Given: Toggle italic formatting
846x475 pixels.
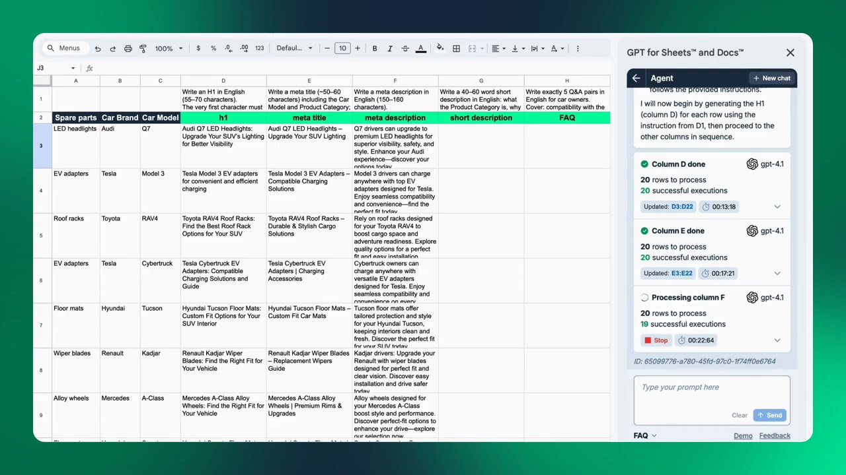Looking at the screenshot, I should click(390, 48).
